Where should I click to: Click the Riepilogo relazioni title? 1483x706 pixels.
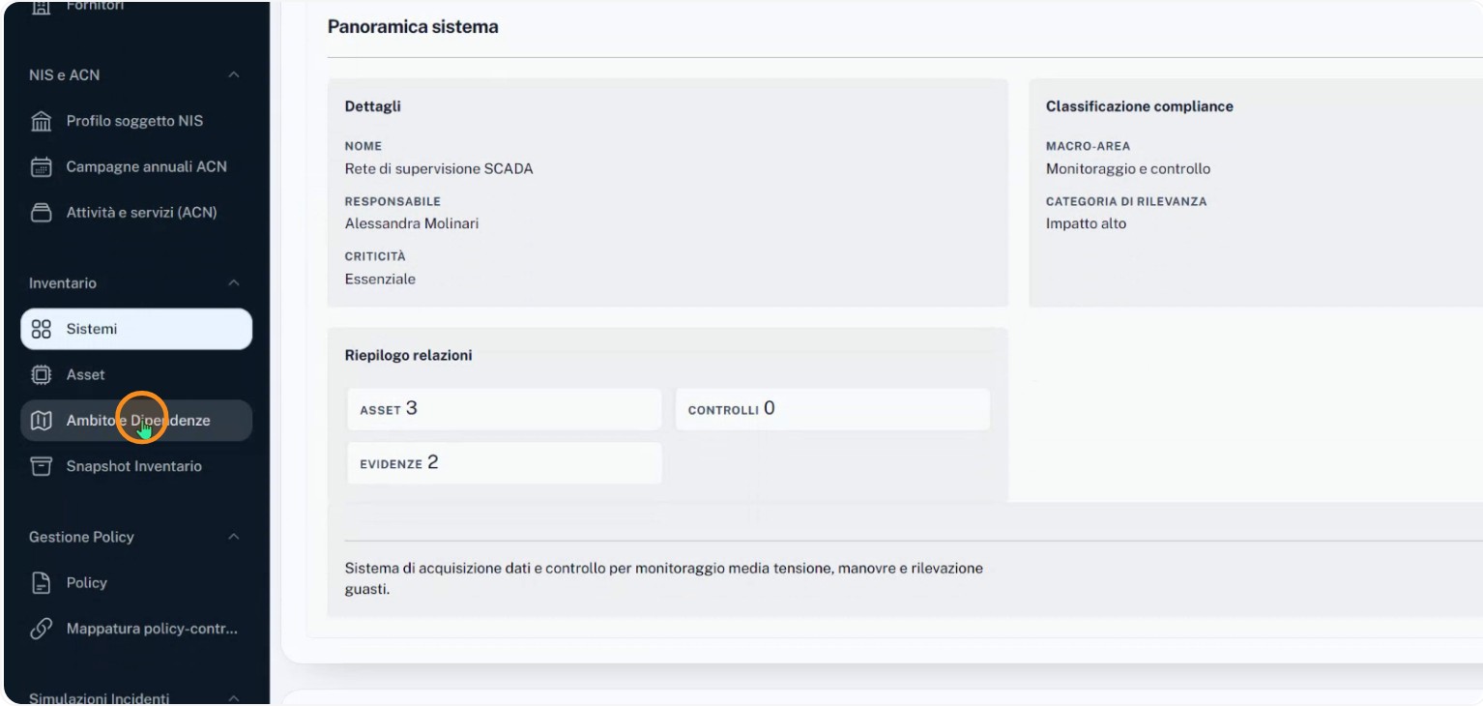coord(409,356)
